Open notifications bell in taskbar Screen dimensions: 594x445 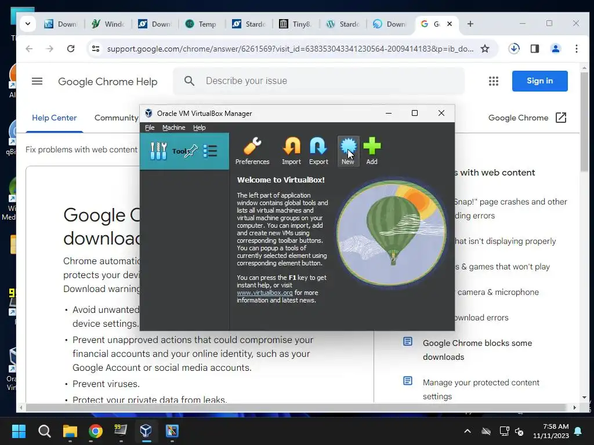pyautogui.click(x=578, y=431)
